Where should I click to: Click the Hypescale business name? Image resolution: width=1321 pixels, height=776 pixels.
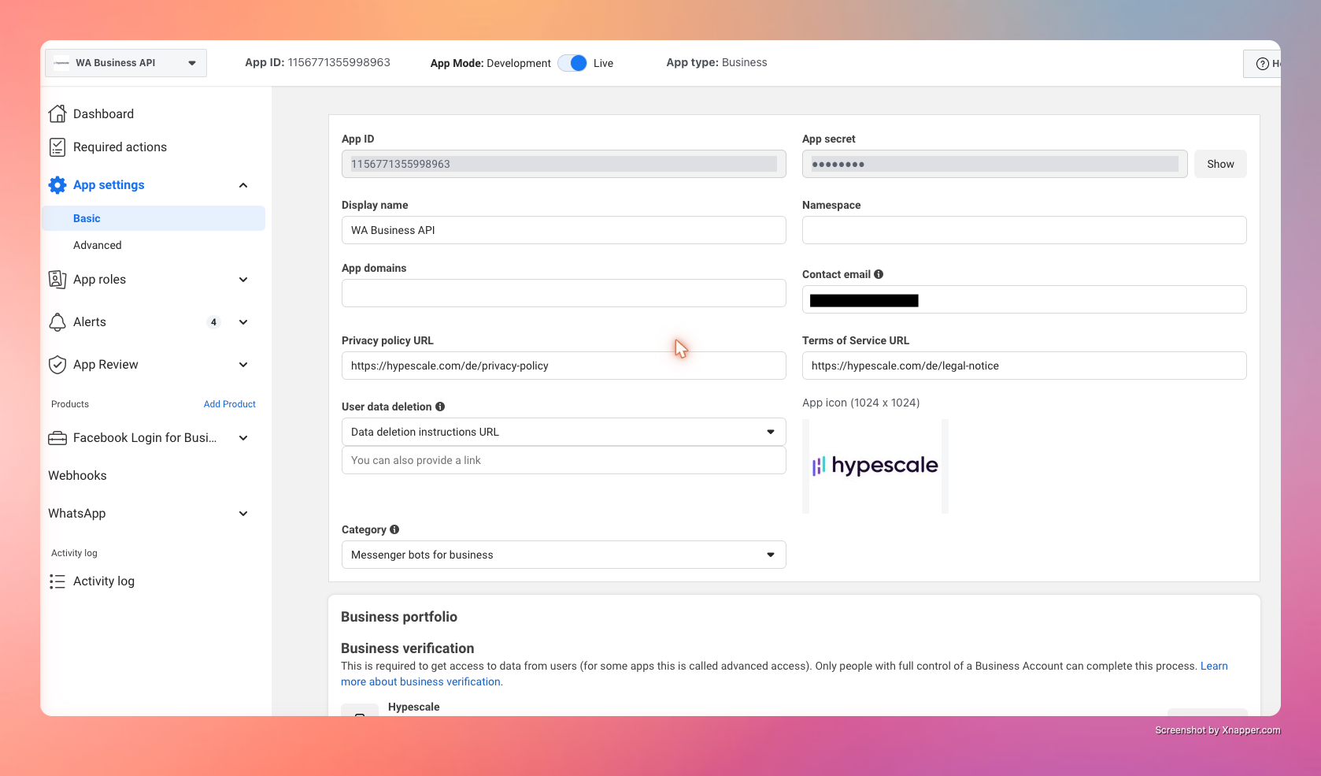pos(414,707)
